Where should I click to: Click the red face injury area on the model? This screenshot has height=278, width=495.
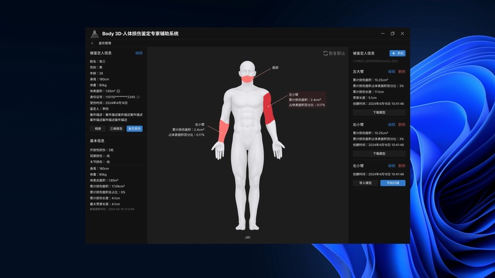(x=247, y=78)
